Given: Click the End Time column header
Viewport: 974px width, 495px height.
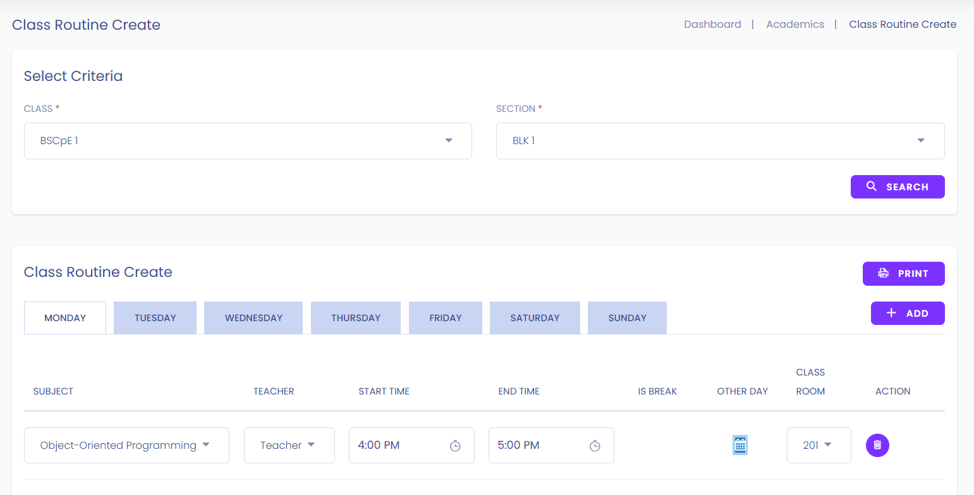Looking at the screenshot, I should (519, 391).
